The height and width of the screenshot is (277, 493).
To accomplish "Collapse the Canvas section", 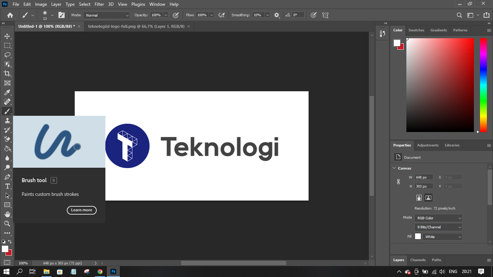I will (394, 168).
